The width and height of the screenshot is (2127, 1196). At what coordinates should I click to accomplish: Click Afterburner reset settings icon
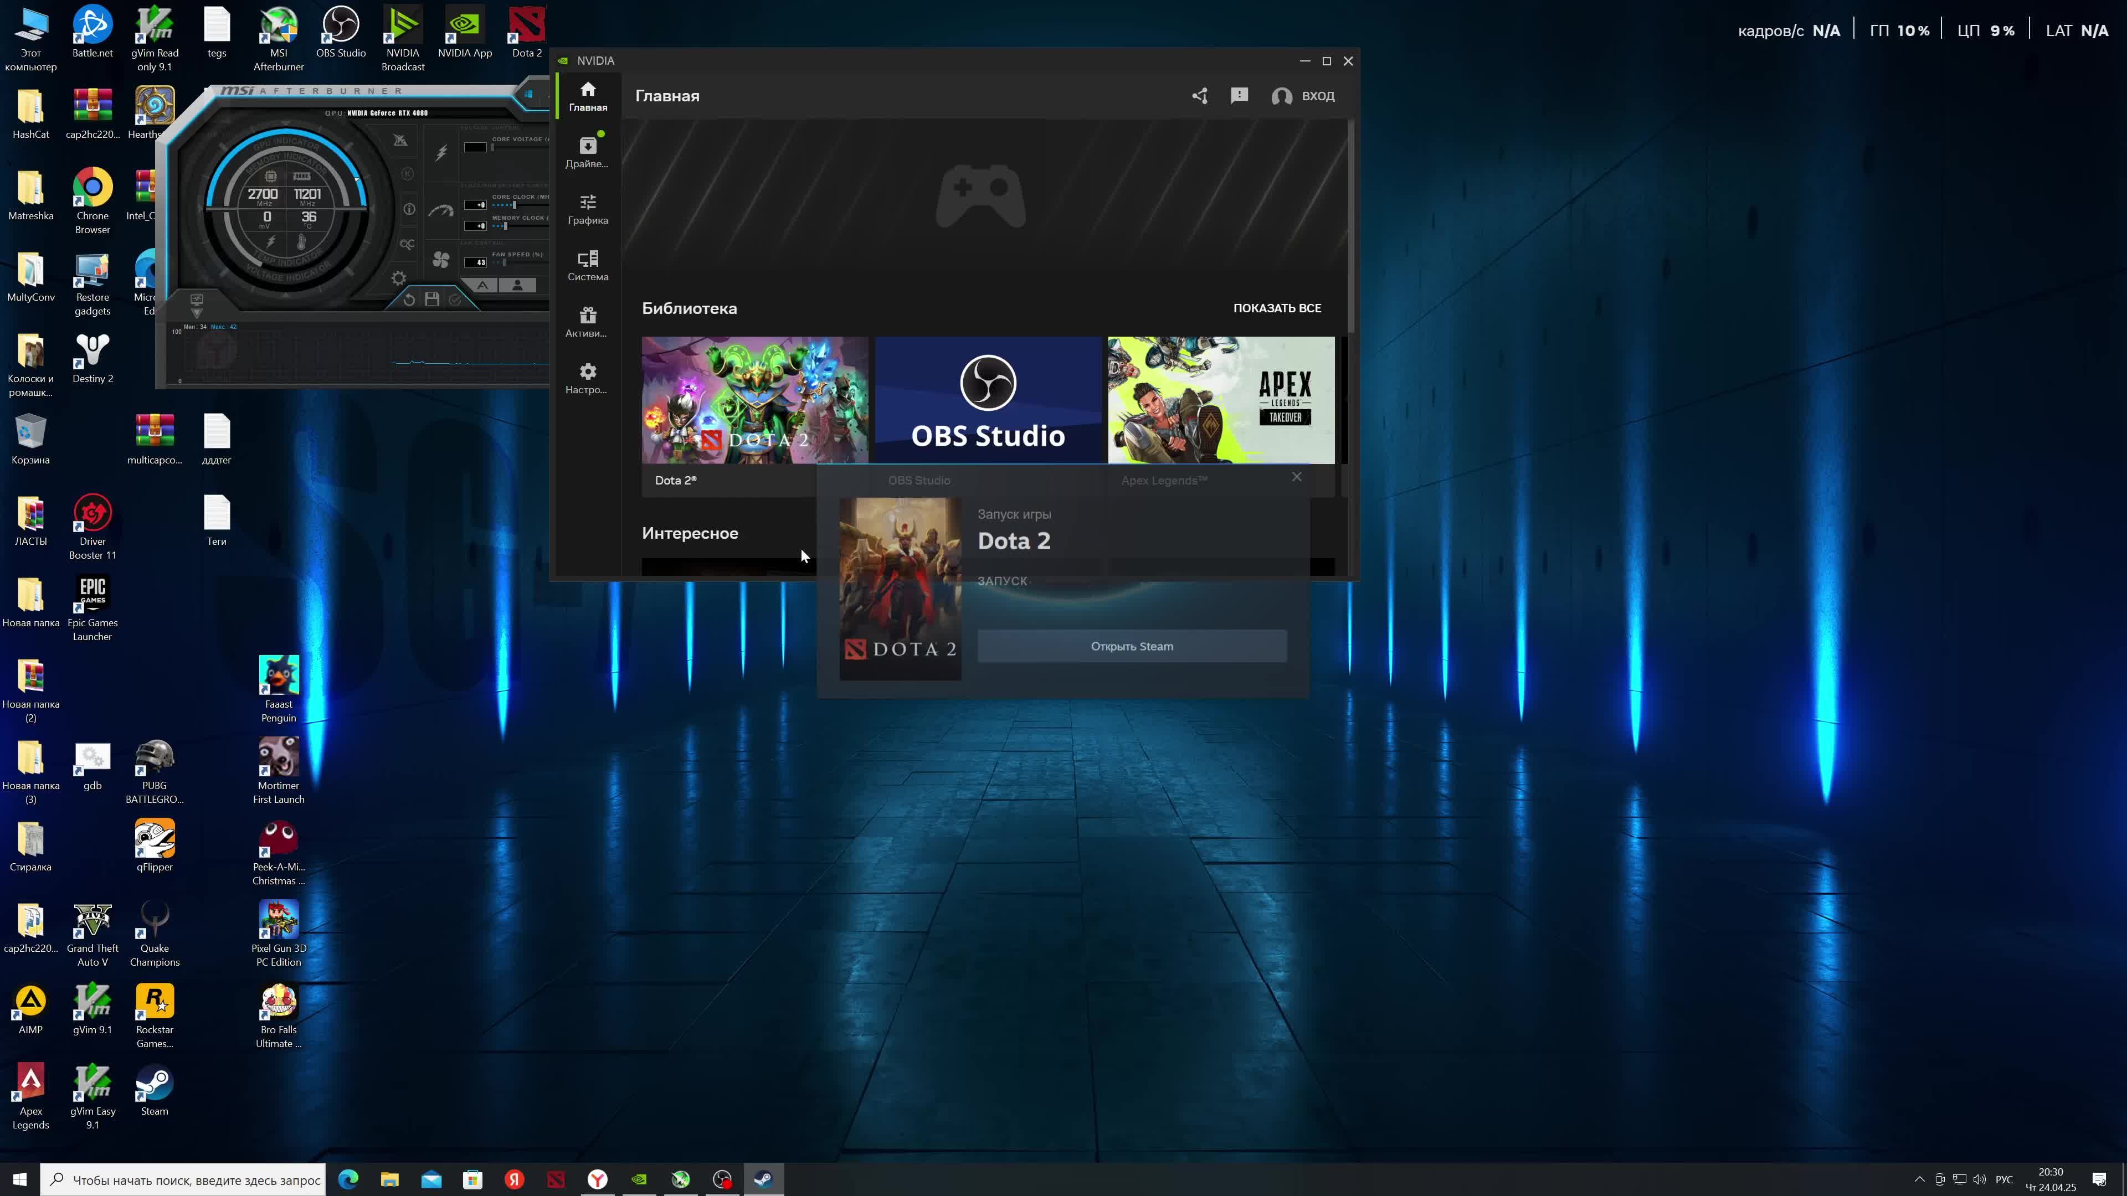pos(409,300)
